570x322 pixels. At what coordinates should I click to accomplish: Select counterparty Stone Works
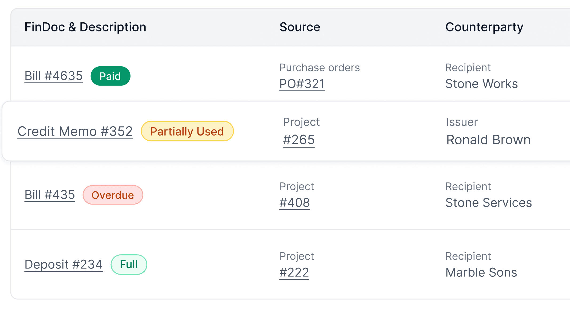[x=481, y=83]
